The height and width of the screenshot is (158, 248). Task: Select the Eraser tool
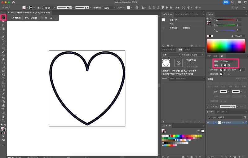(x=3, y=59)
